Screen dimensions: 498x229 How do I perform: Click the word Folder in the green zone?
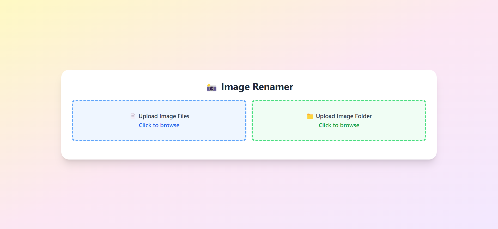click(x=363, y=116)
